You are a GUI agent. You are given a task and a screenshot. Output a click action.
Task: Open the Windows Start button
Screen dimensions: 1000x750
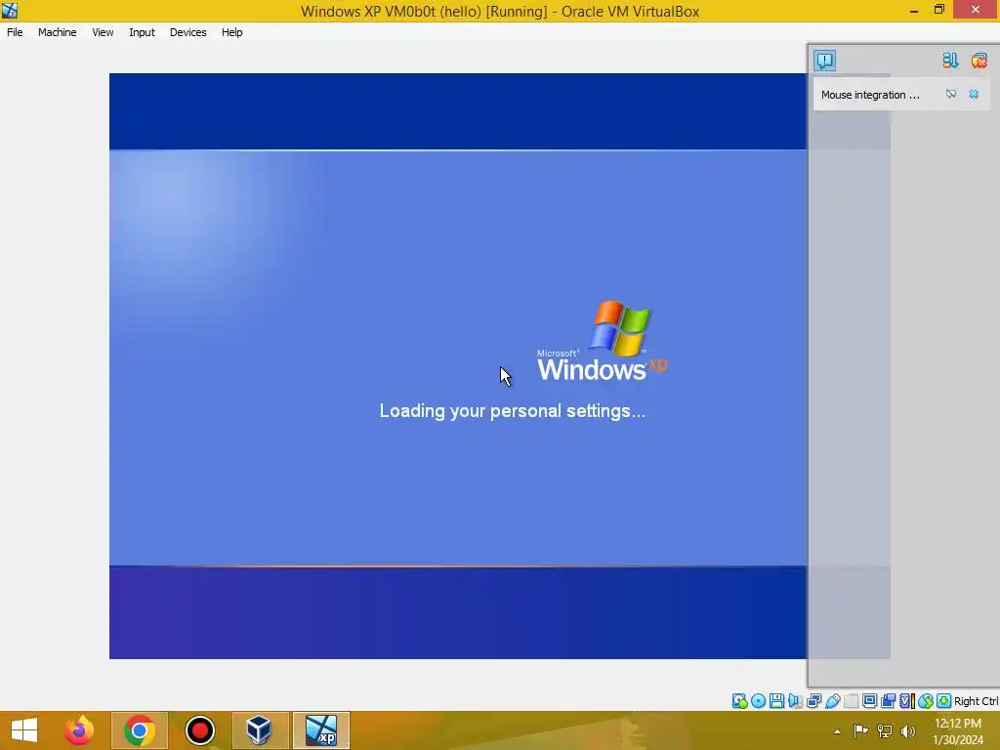tap(24, 730)
